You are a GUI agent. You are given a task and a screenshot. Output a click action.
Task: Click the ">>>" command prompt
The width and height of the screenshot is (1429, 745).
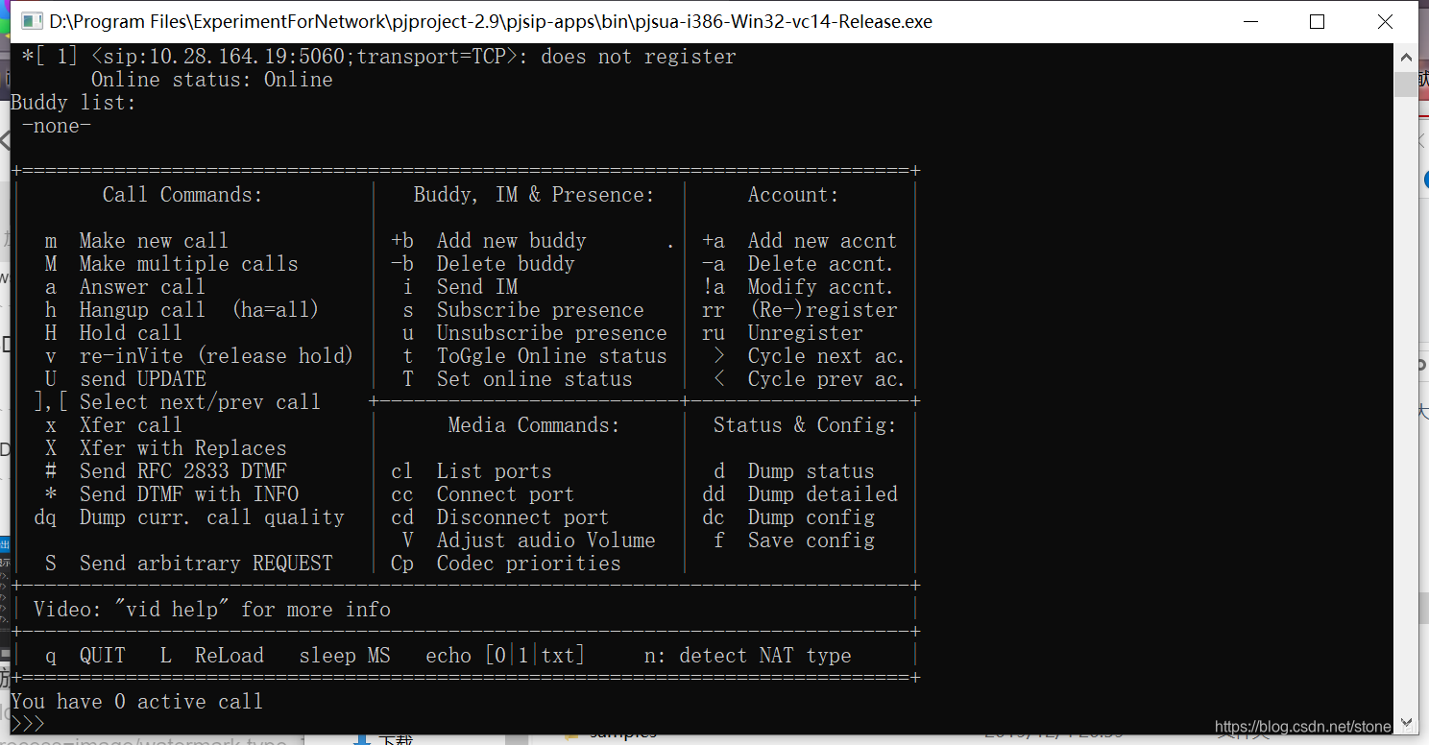[x=28, y=725]
